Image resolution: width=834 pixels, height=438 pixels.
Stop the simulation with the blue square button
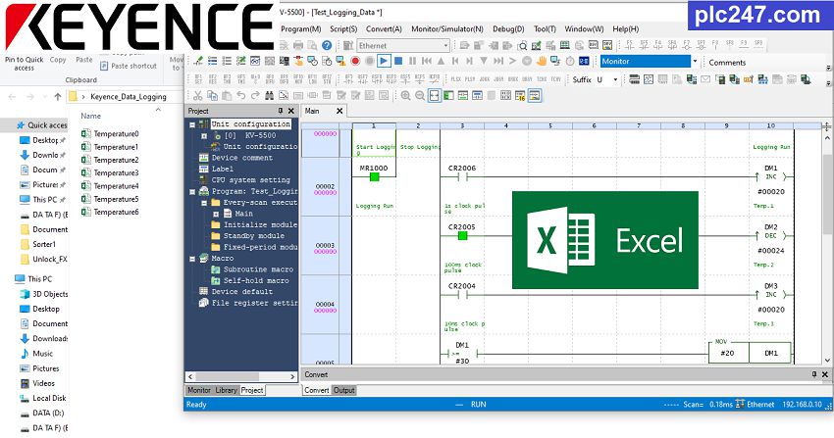(x=397, y=61)
